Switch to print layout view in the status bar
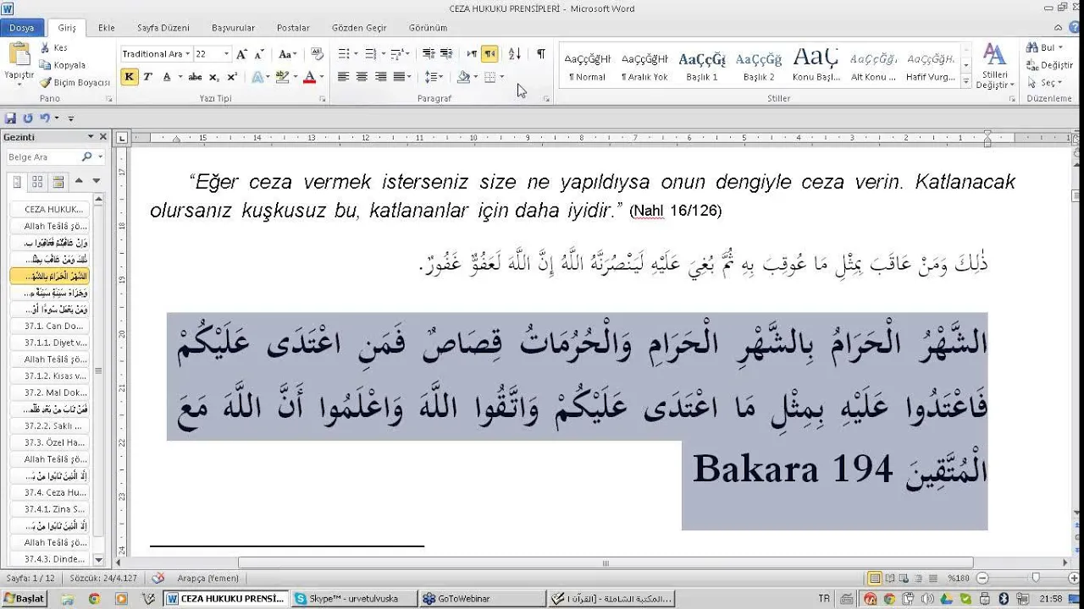 (x=875, y=579)
